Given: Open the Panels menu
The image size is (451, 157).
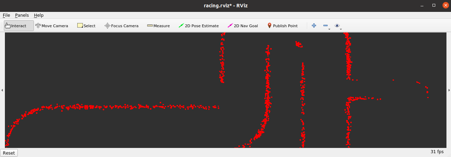Looking at the screenshot, I should [x=22, y=15].
